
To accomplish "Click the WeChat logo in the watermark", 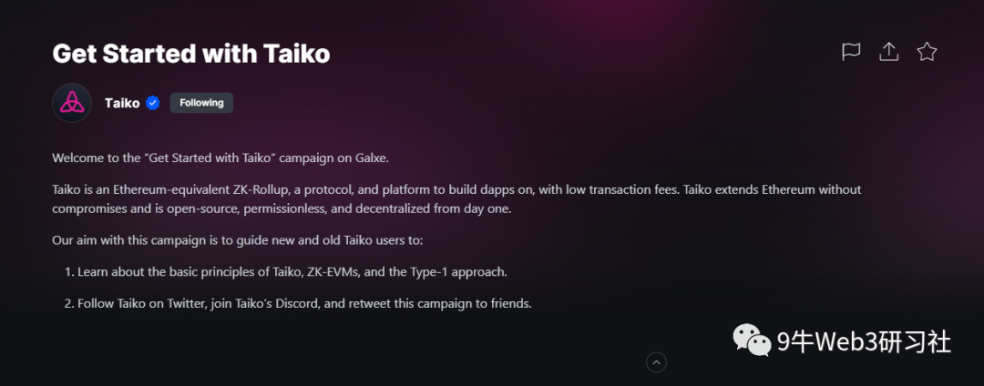I will click(x=753, y=341).
